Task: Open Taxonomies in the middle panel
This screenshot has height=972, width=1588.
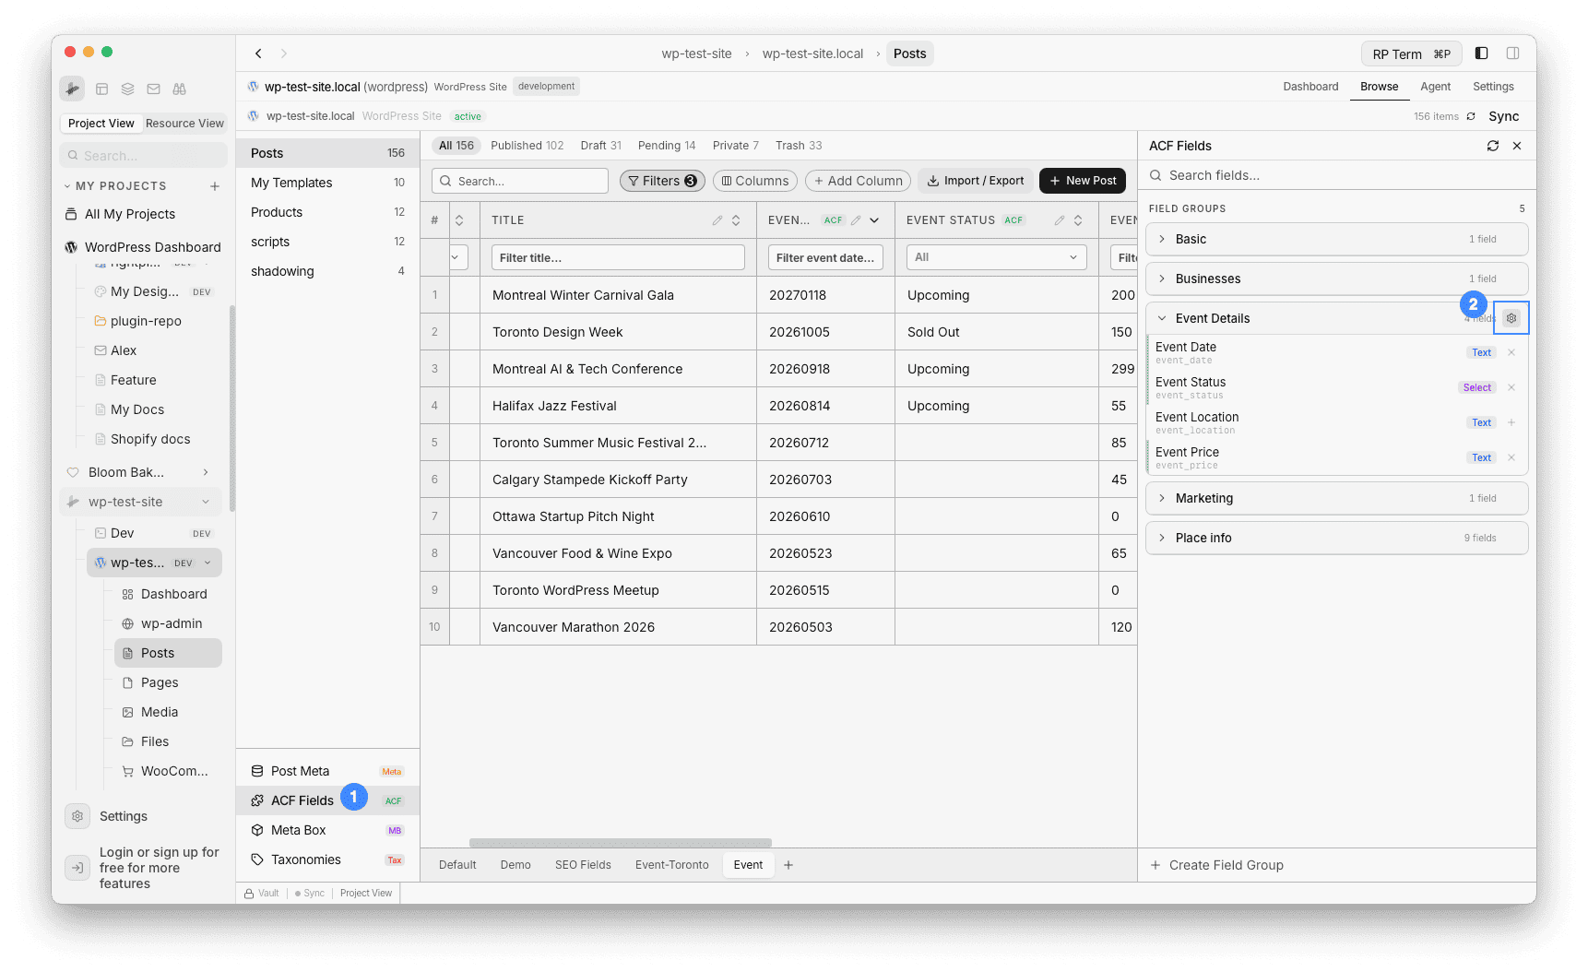Action: coord(327,859)
